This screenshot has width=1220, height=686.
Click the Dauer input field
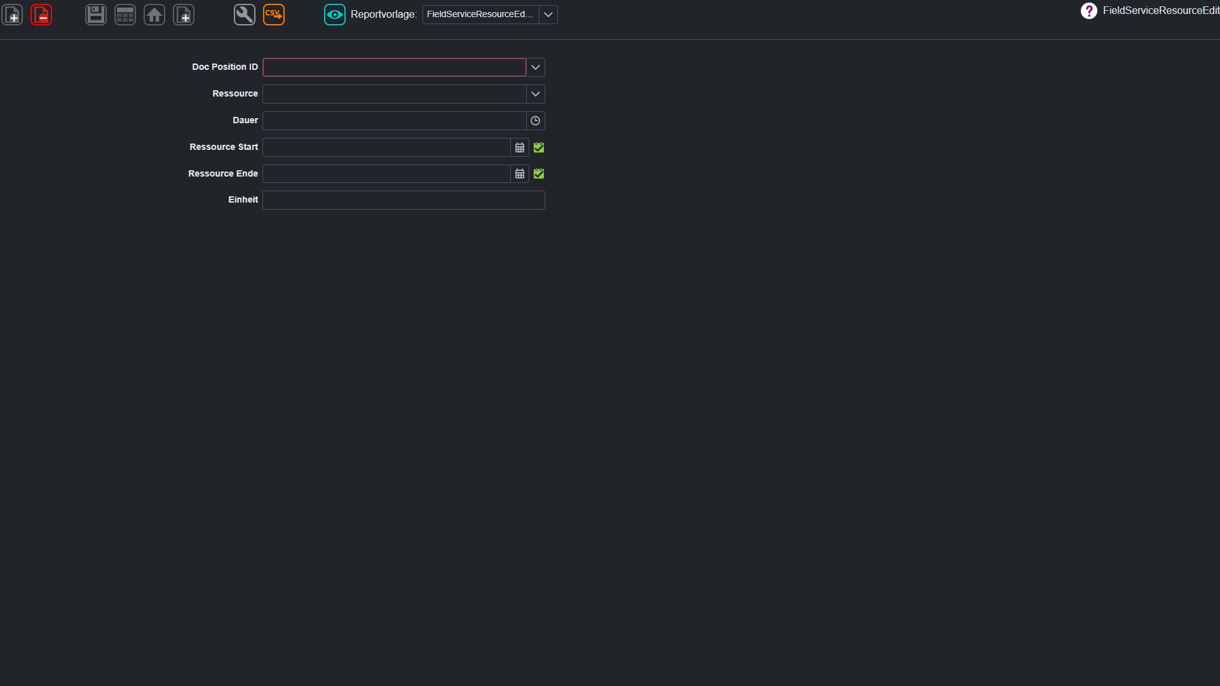[394, 121]
